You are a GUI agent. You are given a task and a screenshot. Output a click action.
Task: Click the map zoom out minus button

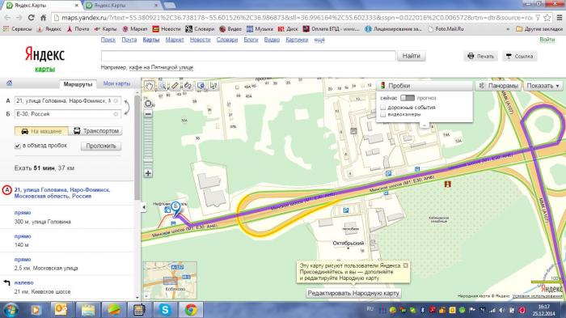tap(148, 114)
